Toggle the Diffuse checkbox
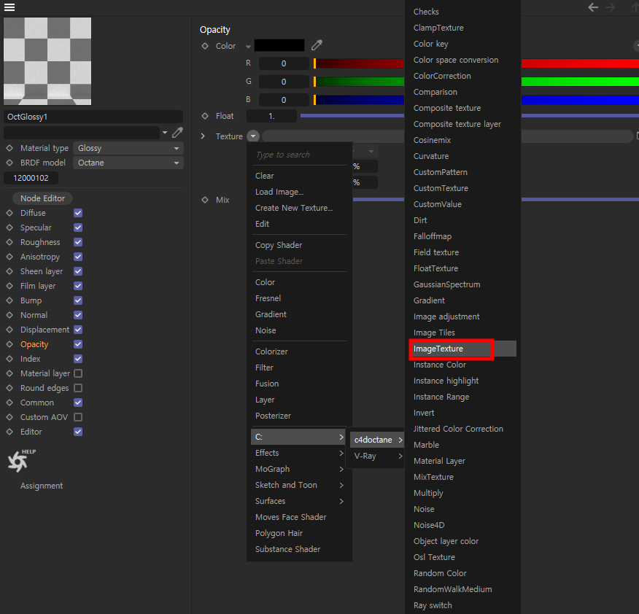The width and height of the screenshot is (639, 614). [x=78, y=213]
